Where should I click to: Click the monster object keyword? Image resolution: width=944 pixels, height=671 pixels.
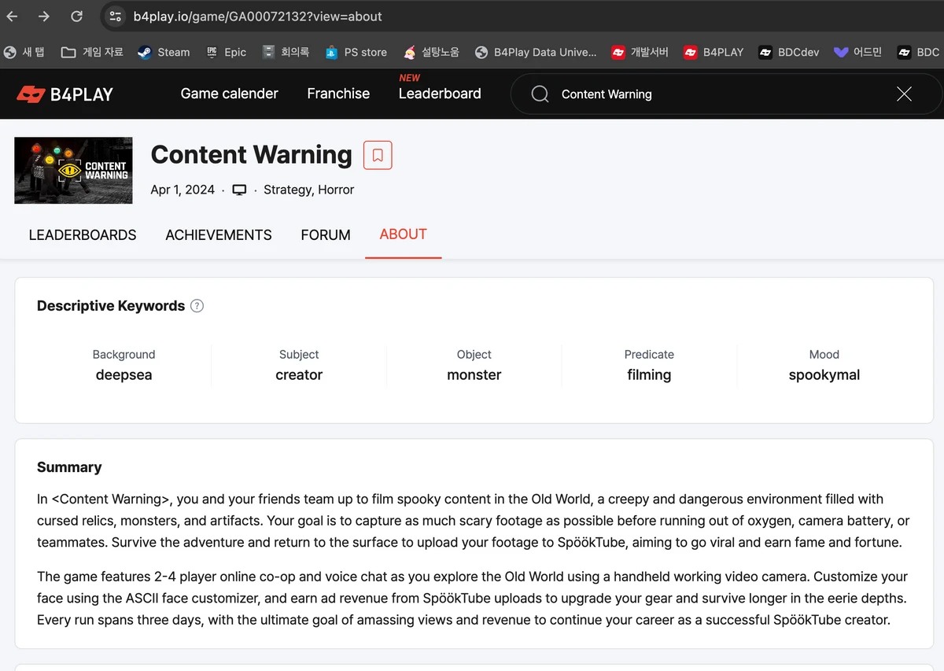474,375
